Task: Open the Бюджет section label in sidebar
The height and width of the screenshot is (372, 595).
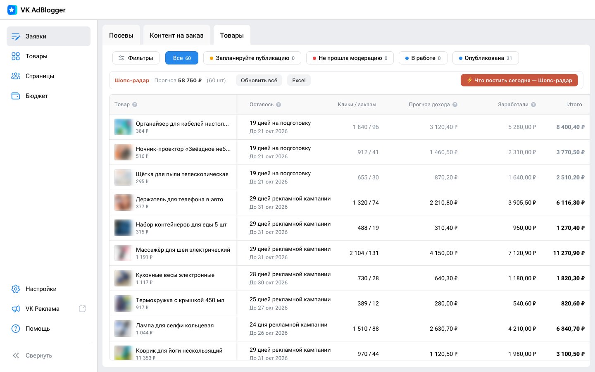Action: click(x=37, y=96)
